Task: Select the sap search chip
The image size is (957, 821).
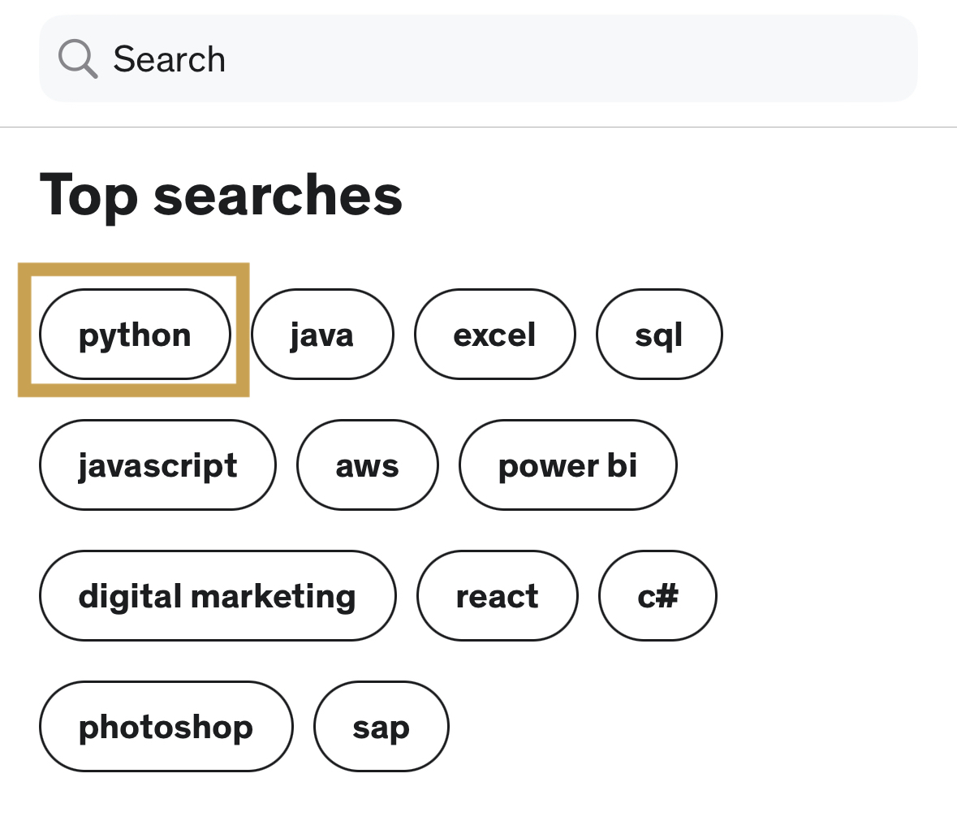Action: 381,727
